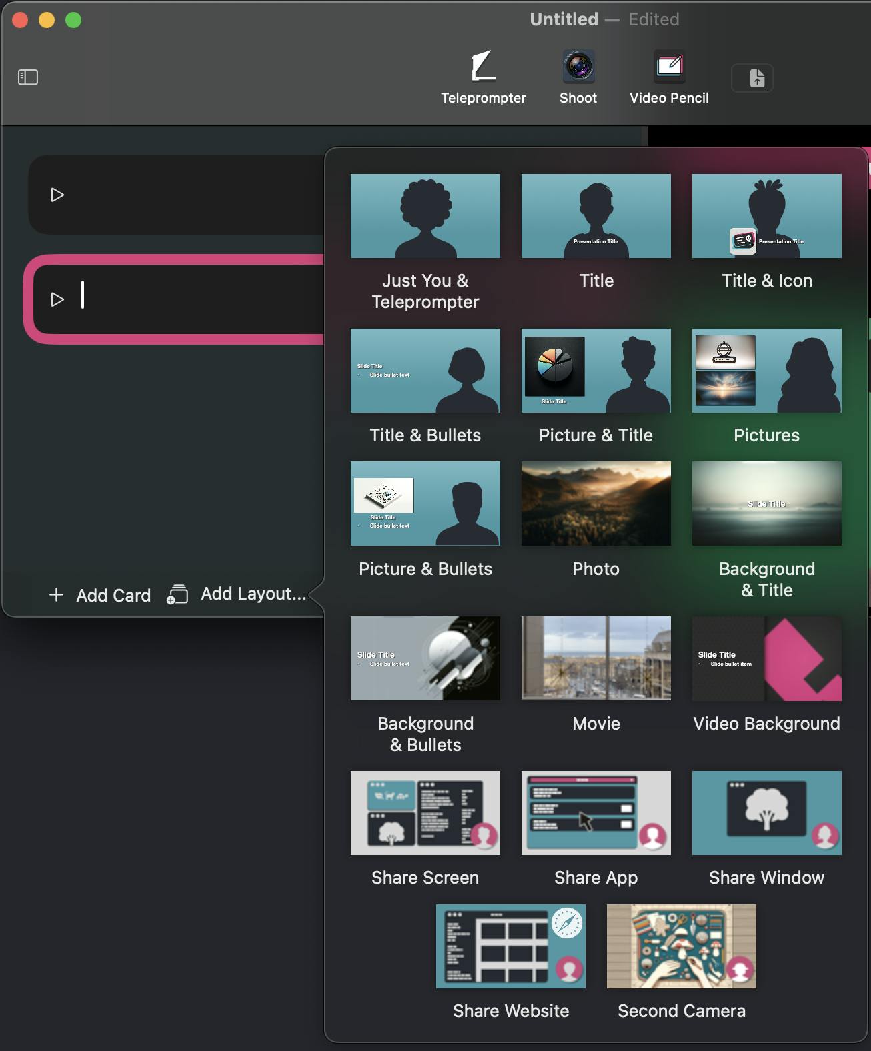Open the Add Layout menu
Image resolution: width=871 pixels, height=1051 pixels.
pyautogui.click(x=237, y=594)
